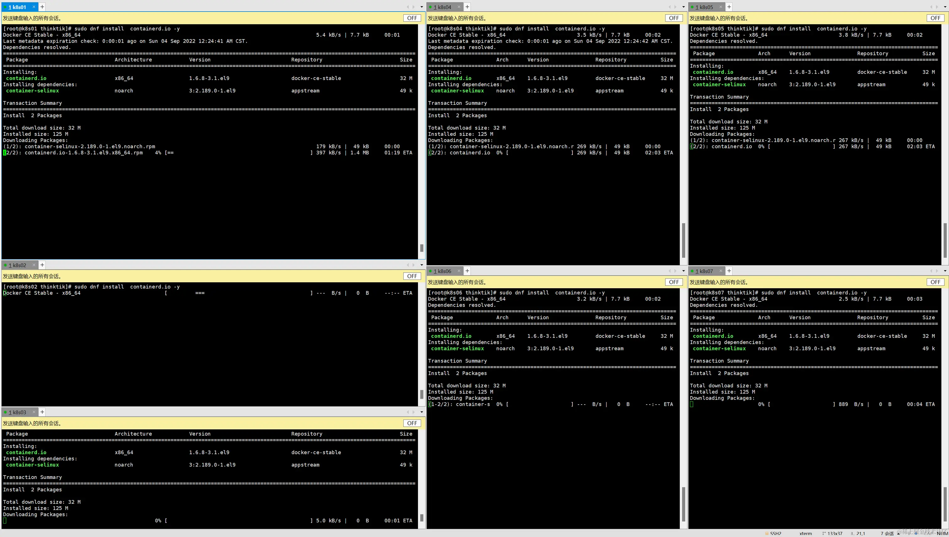The image size is (949, 537).
Task: Open the tab list dropdown arrow in k8s01 pane
Action: [x=422, y=7]
